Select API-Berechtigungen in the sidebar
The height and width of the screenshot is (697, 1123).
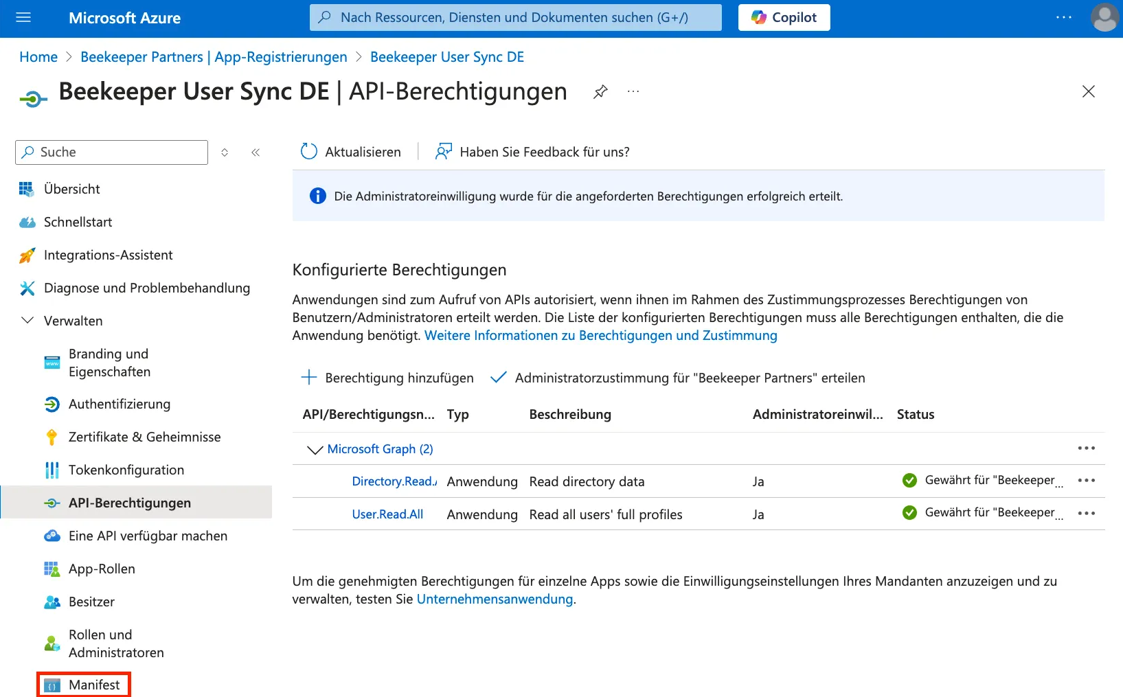[136, 503]
